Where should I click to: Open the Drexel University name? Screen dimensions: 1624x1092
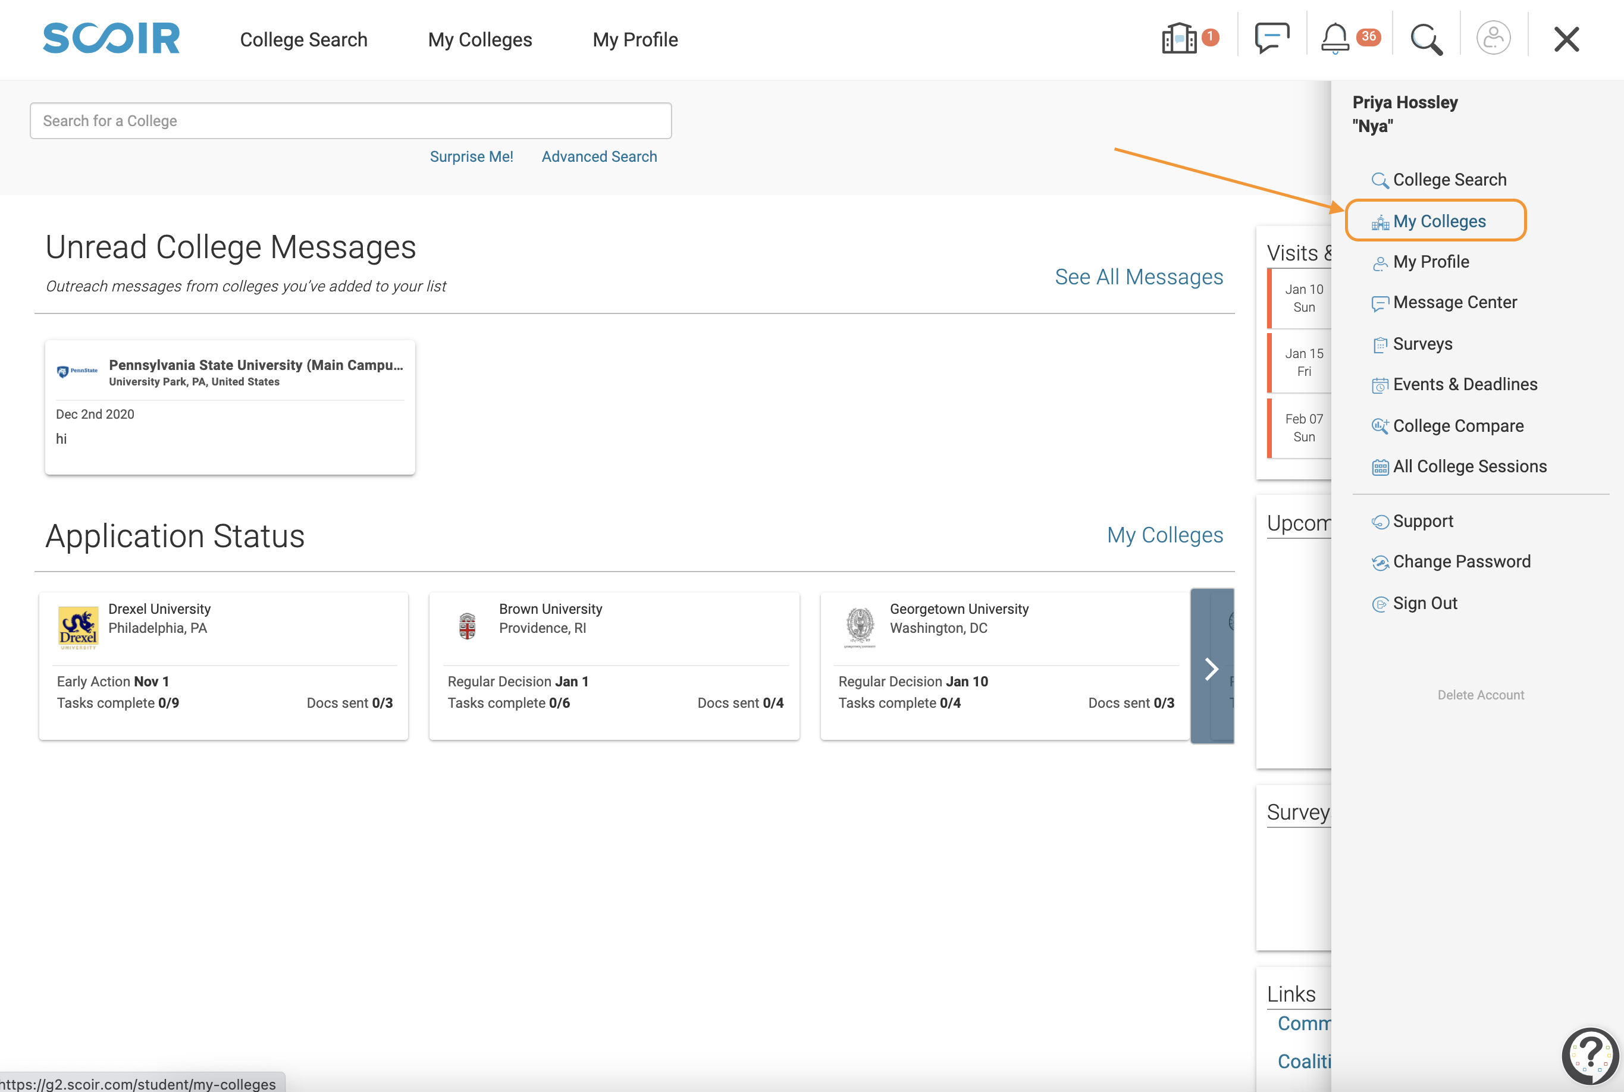[x=159, y=608]
